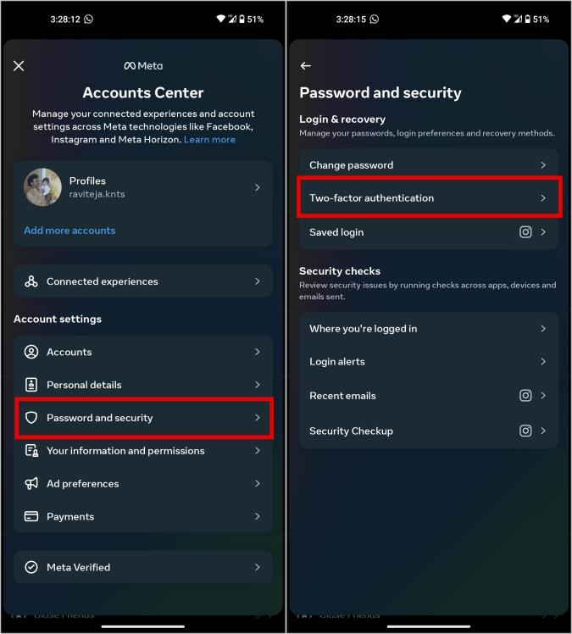Open Two-factor authentication option
572x634 pixels.
[x=430, y=197]
